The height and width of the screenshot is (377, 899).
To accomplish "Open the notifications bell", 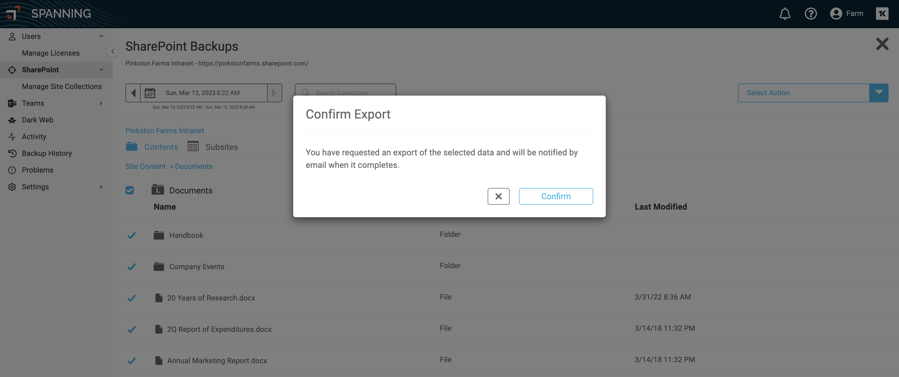I will (x=785, y=14).
